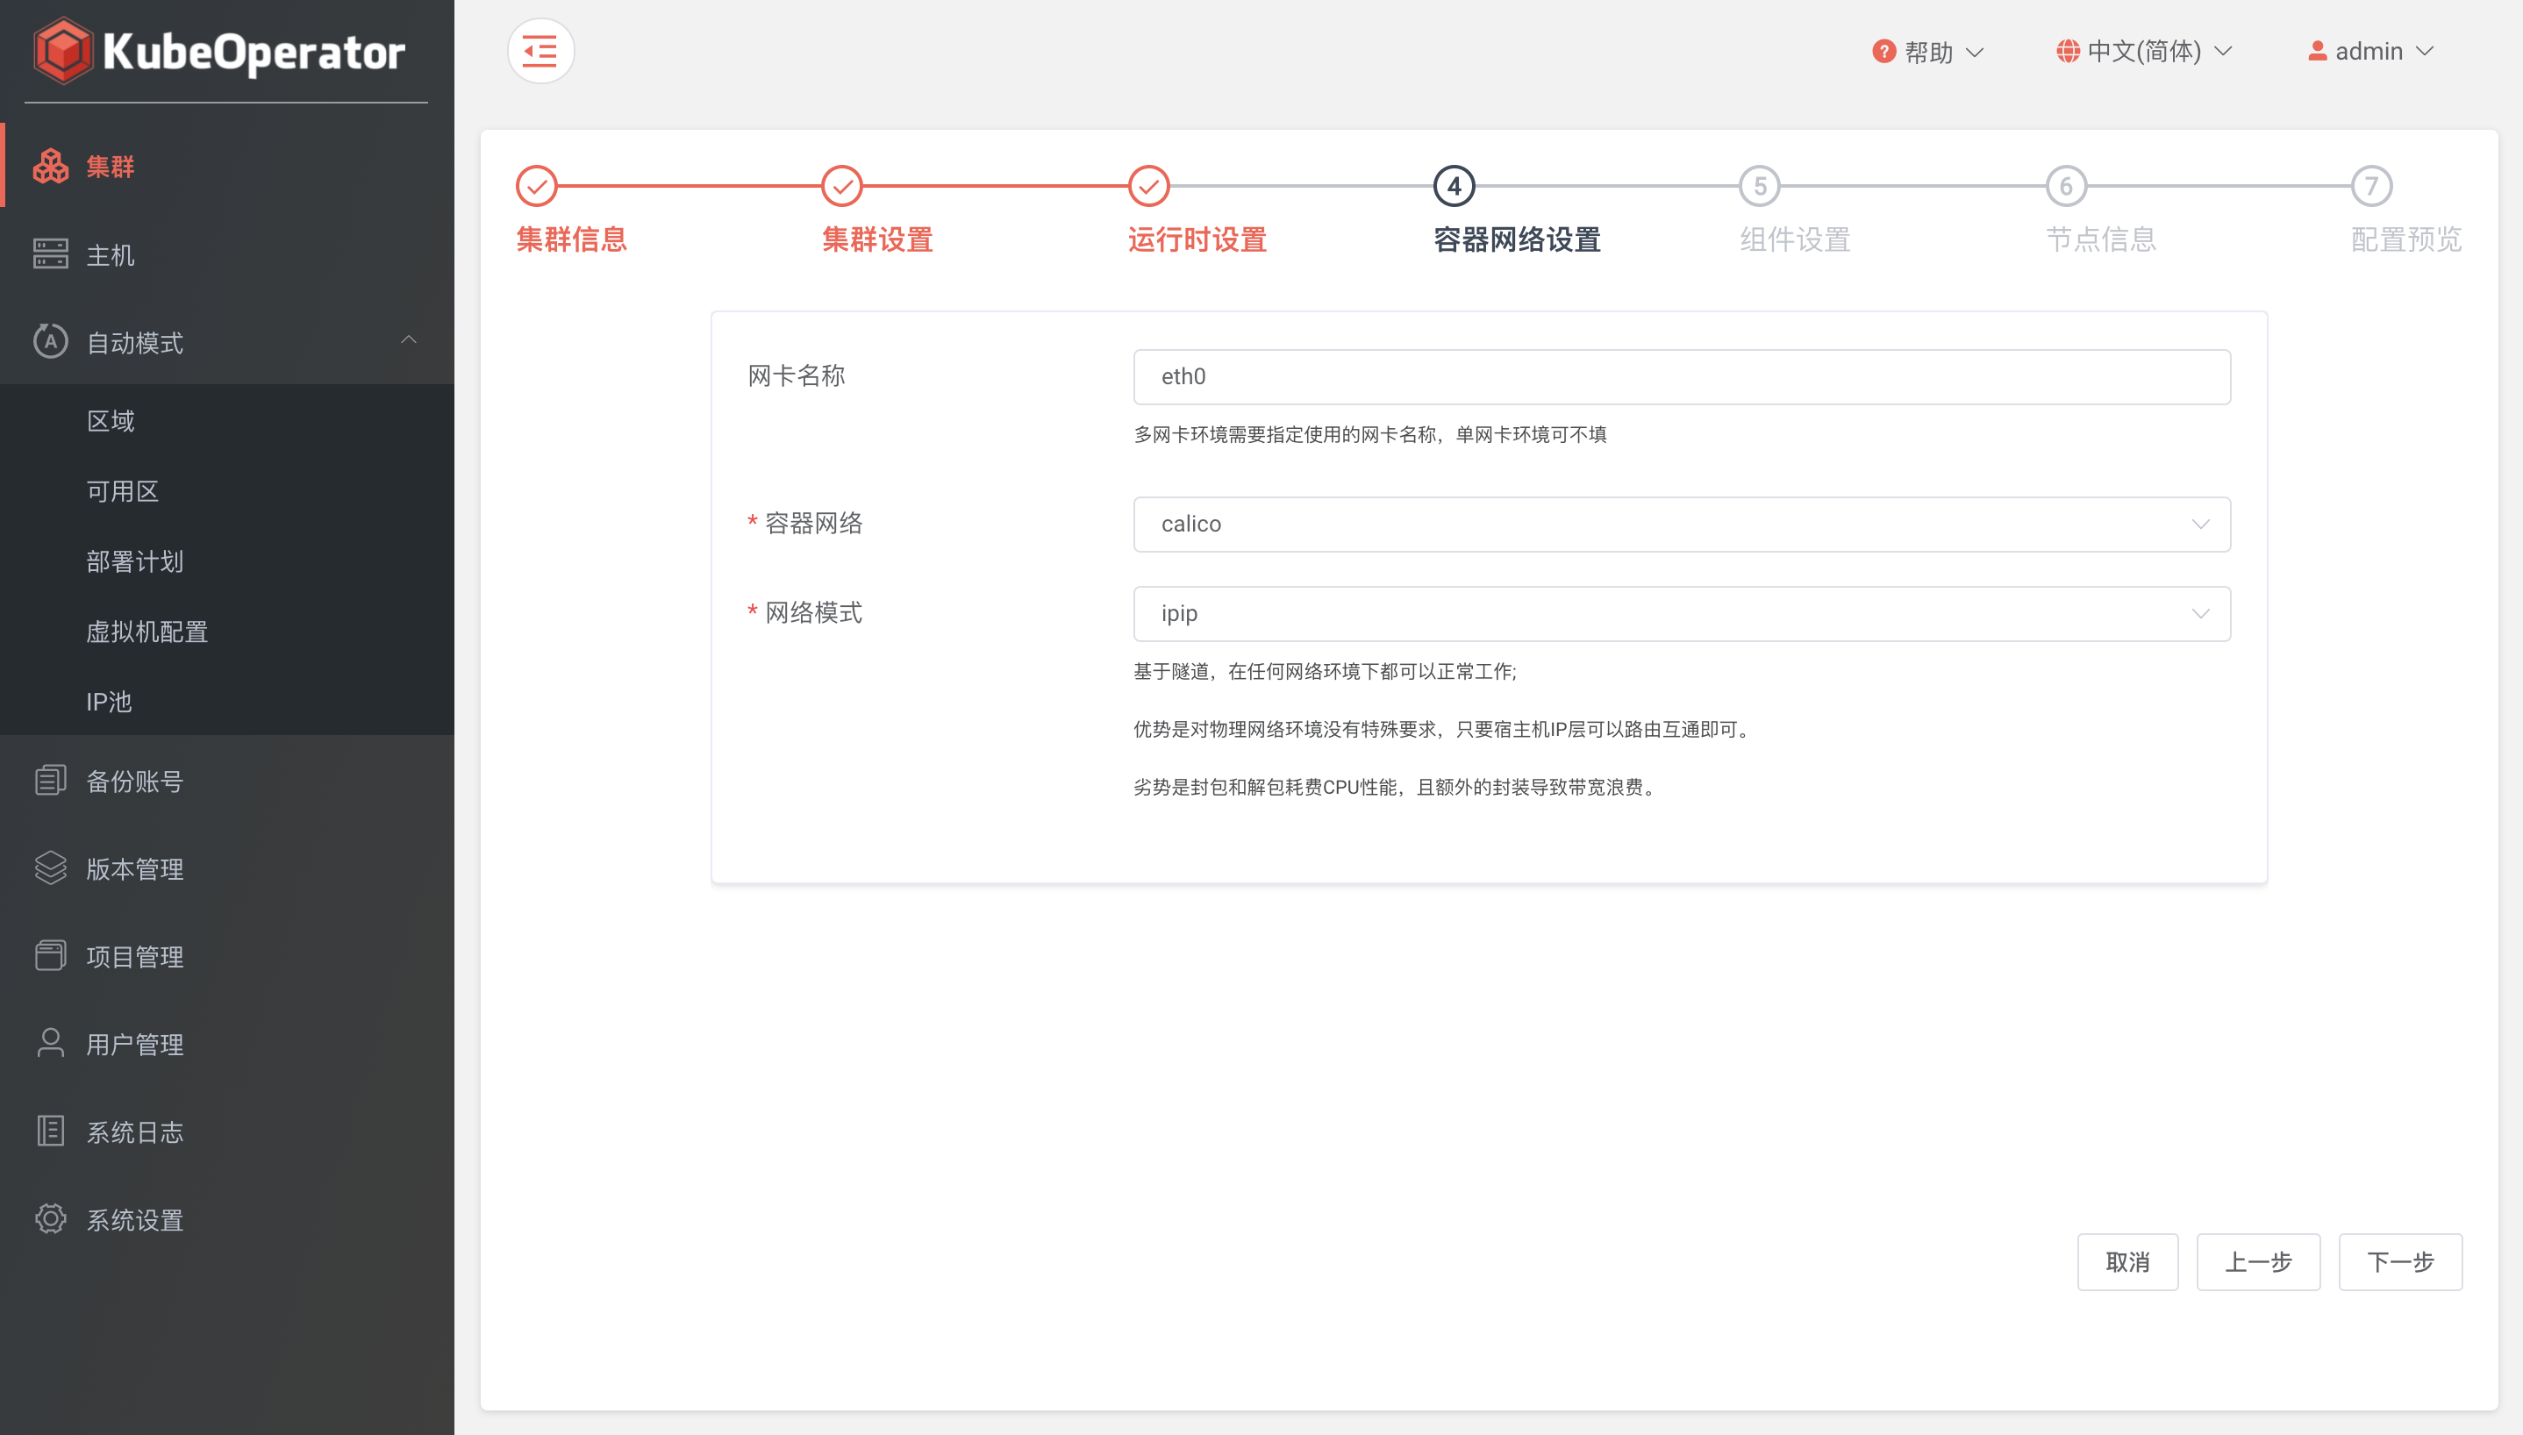
Task: Open the 集群 clusters section icon
Action: pyautogui.click(x=50, y=167)
